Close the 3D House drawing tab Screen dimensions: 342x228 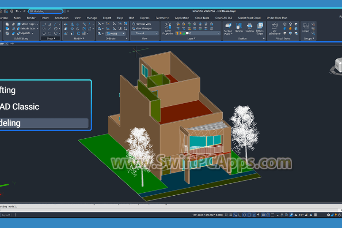click(7, 44)
